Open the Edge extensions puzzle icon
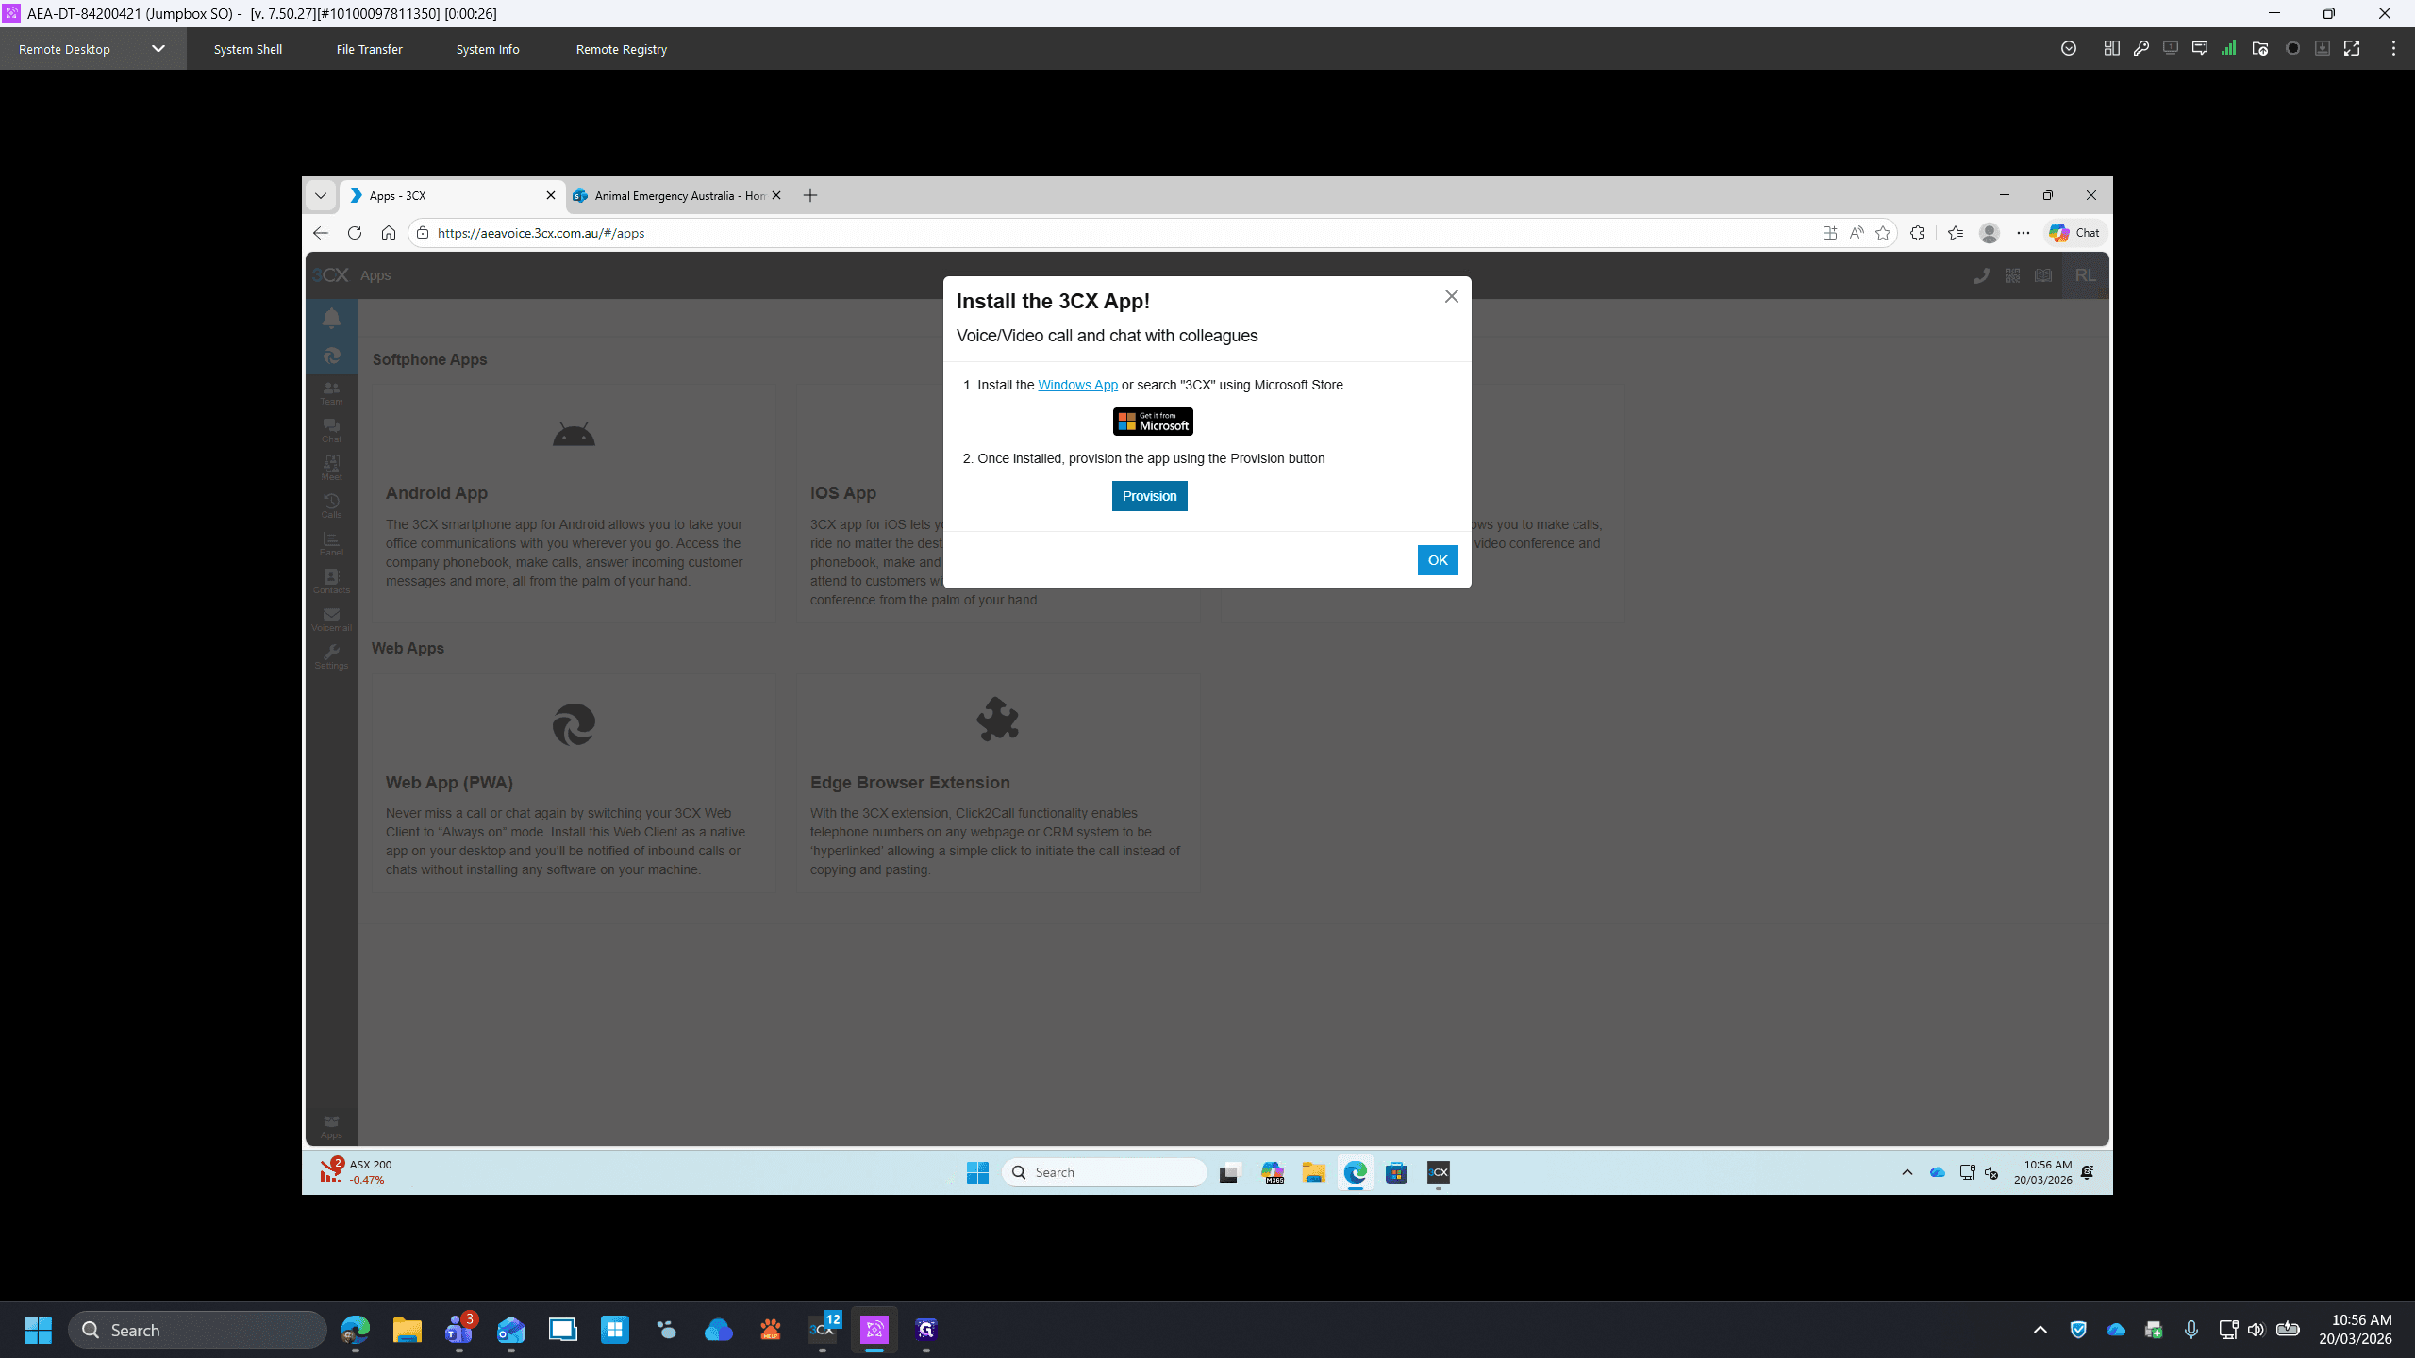 1917,233
